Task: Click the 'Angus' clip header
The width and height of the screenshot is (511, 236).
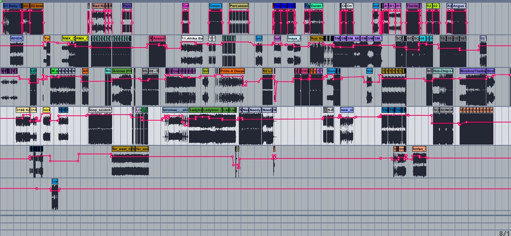Action: pos(459,6)
